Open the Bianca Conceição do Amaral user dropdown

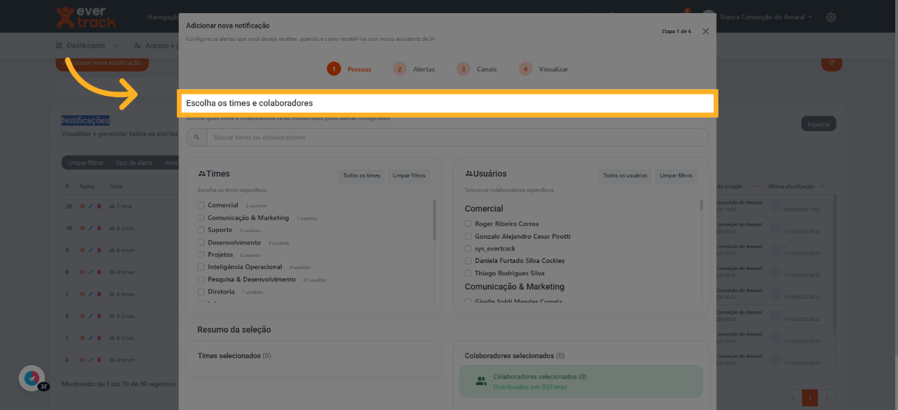[x=765, y=17]
